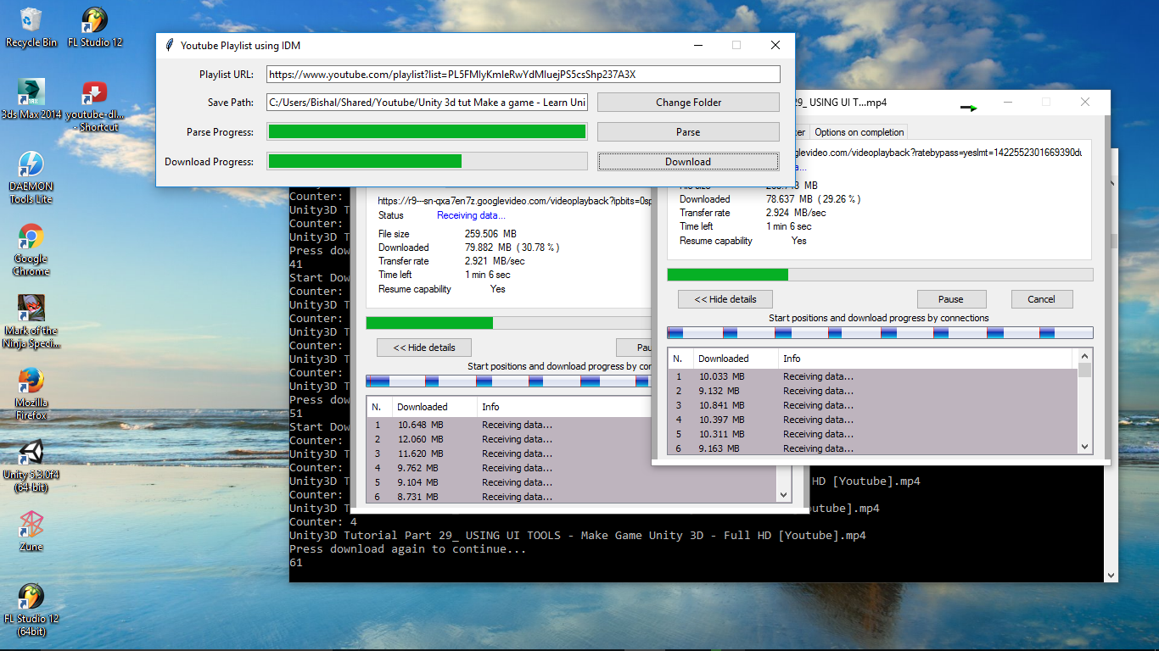
Task: Select the connection row showing 10.311 MB
Action: 872,434
